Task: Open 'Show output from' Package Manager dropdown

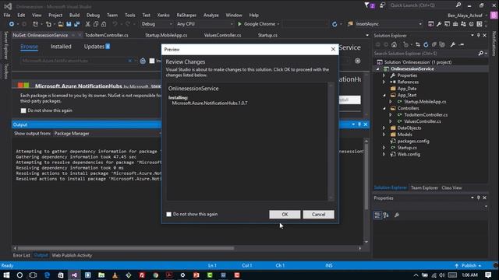Action: [x=107, y=134]
